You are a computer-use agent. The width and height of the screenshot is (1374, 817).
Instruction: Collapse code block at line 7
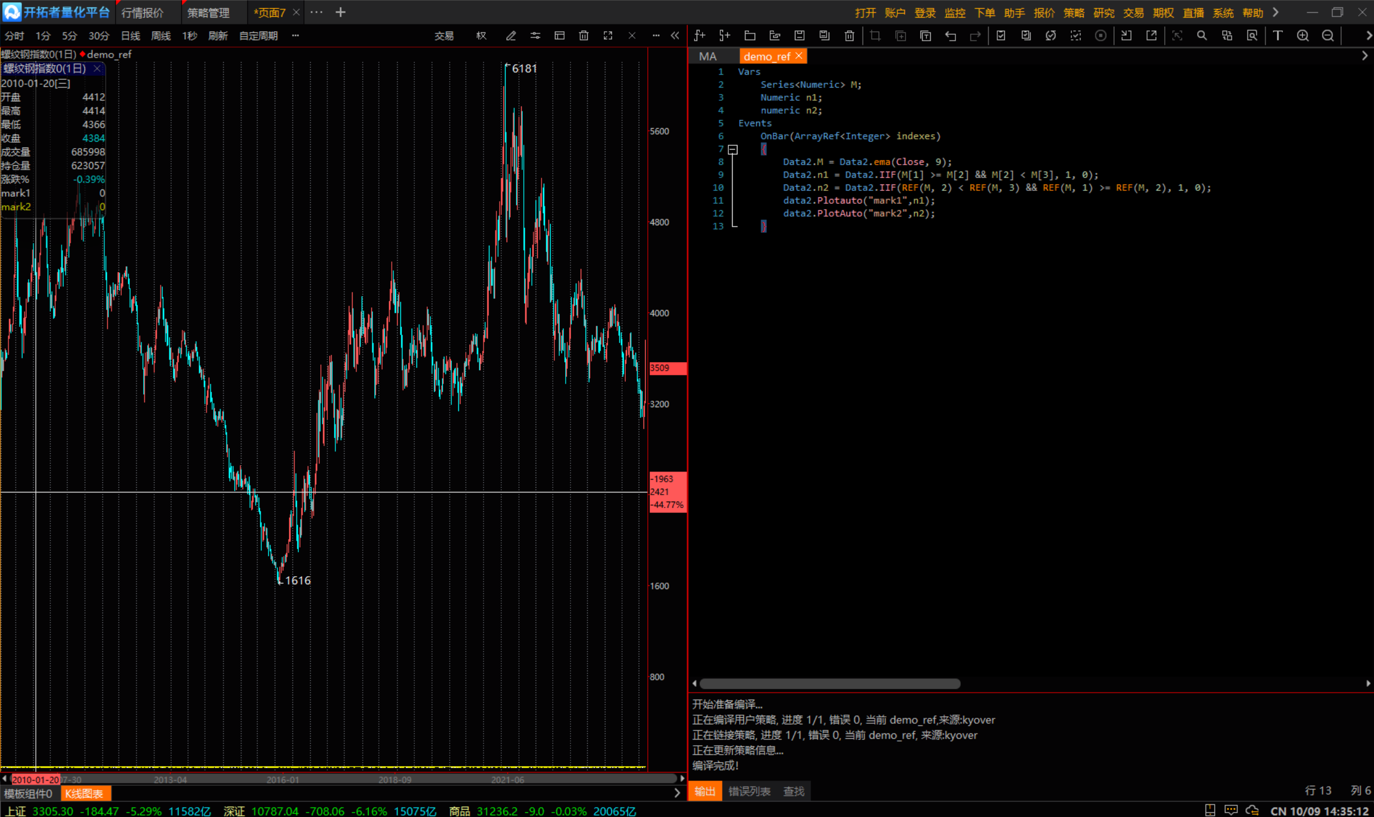[x=733, y=149]
